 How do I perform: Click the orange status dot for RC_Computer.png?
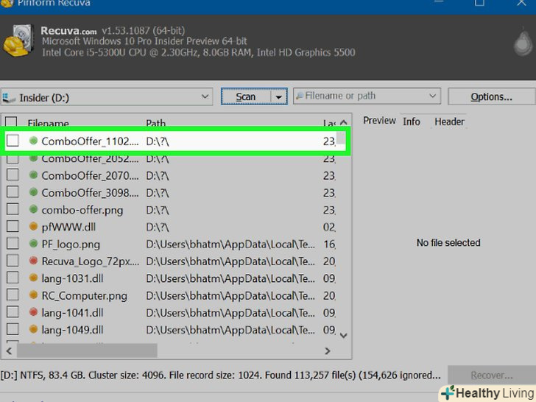tap(33, 295)
